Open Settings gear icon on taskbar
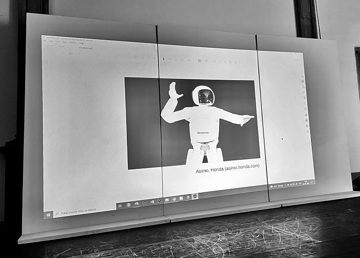 (188, 197)
